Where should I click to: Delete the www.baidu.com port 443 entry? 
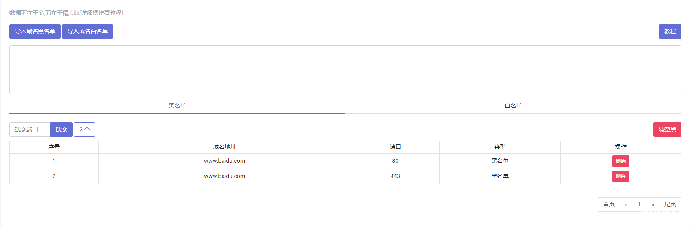tap(620, 176)
